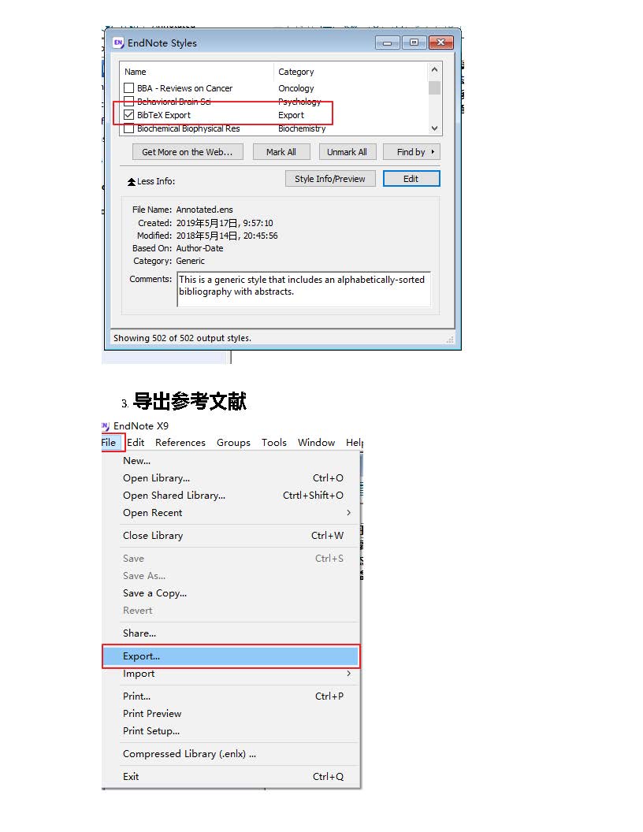Click the Annotated.ens file name text
The width and height of the screenshot is (643, 832).
pos(204,210)
